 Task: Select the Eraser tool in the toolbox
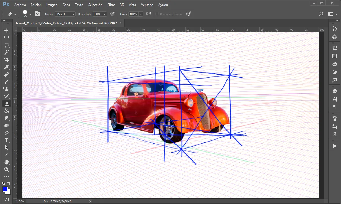point(6,104)
